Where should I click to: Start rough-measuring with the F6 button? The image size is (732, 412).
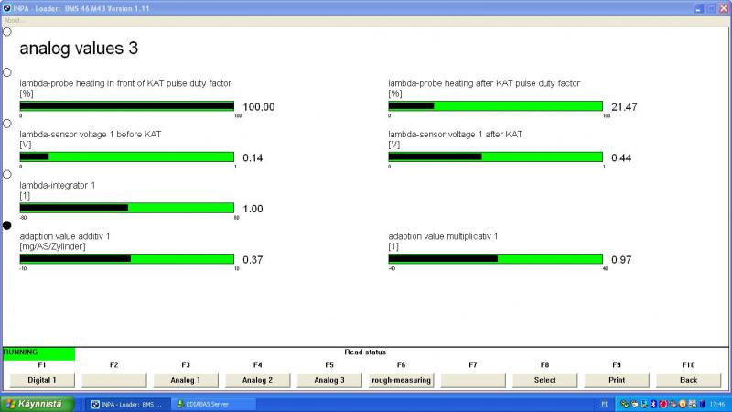401,380
